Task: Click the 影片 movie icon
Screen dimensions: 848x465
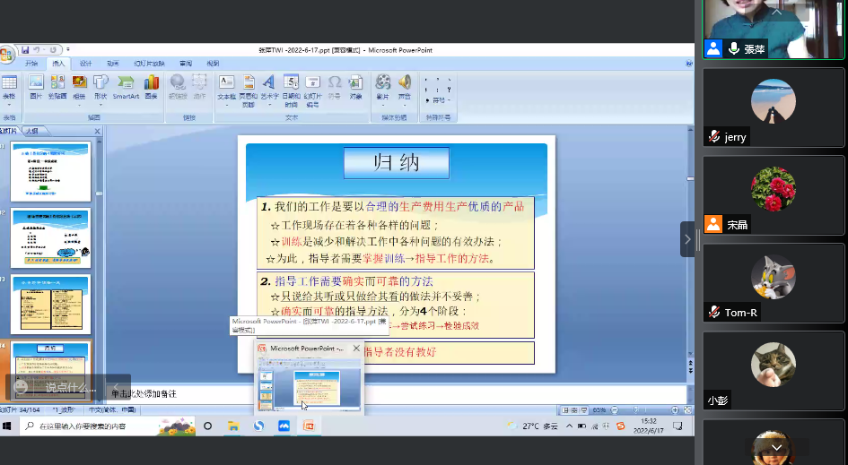Action: (x=383, y=85)
